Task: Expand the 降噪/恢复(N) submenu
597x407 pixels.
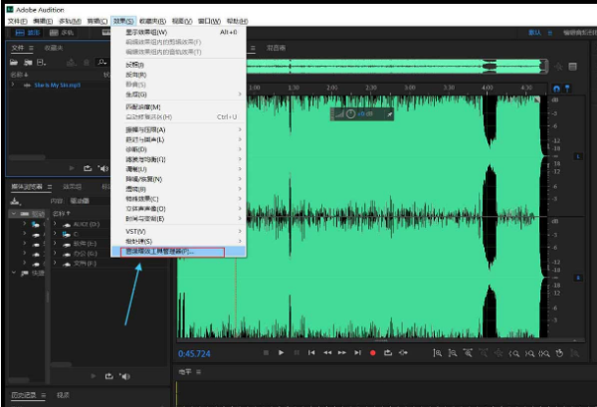Action: (178, 179)
